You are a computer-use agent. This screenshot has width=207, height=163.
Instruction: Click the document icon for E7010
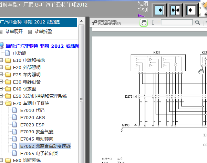[14, 110]
